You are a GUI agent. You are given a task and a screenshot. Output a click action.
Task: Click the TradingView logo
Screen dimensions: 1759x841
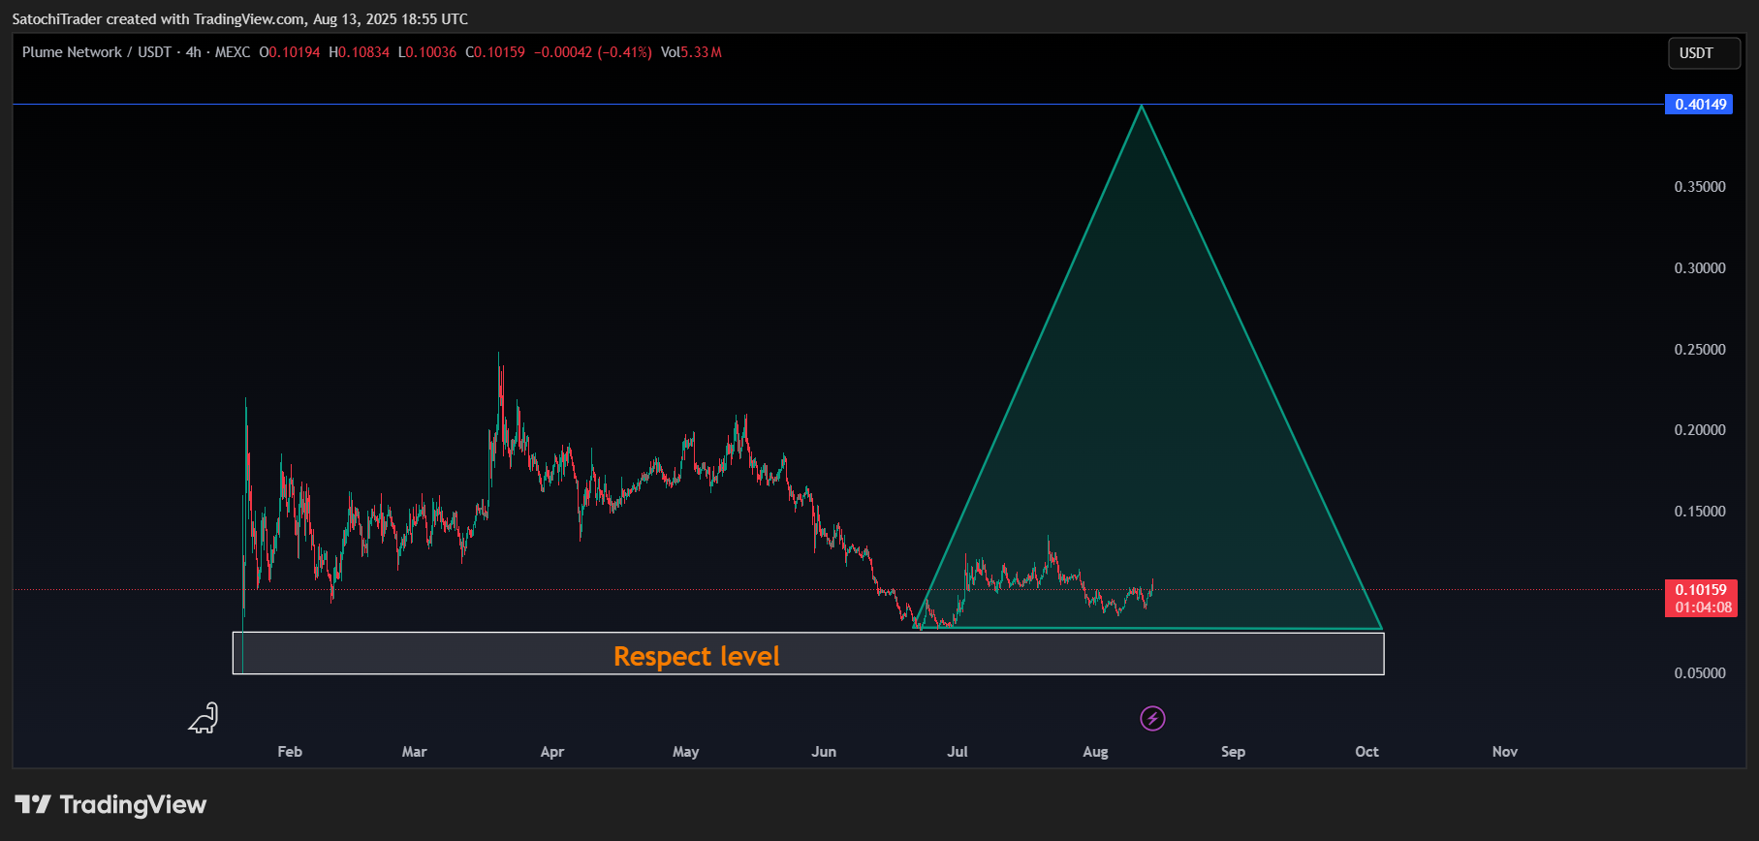click(110, 804)
